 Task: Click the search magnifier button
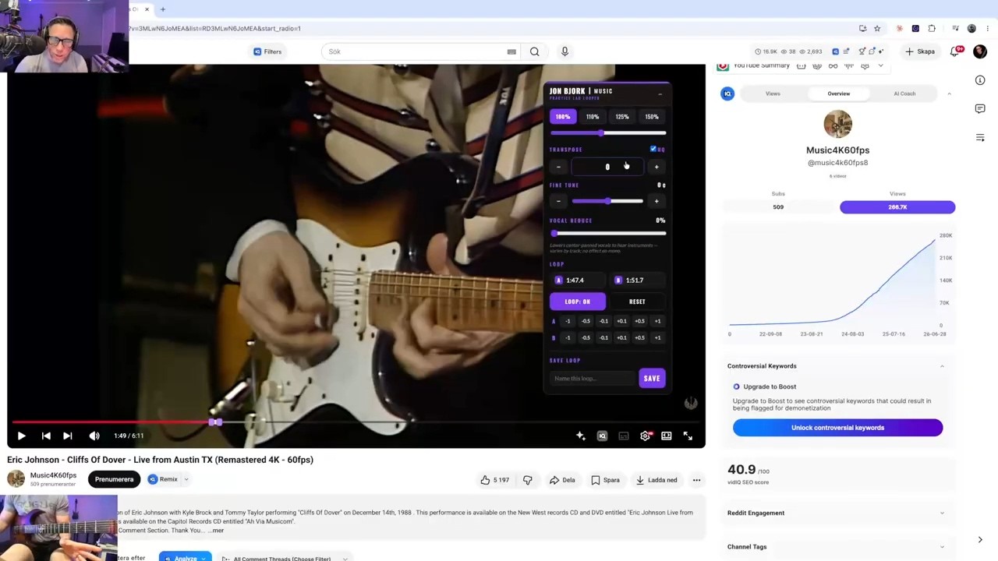(x=534, y=51)
